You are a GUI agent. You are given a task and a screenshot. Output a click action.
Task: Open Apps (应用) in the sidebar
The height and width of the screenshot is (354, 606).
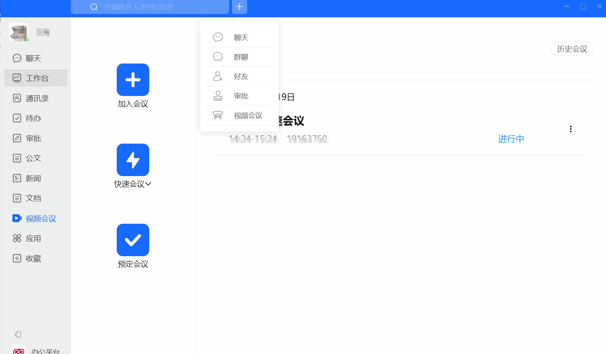coord(33,239)
